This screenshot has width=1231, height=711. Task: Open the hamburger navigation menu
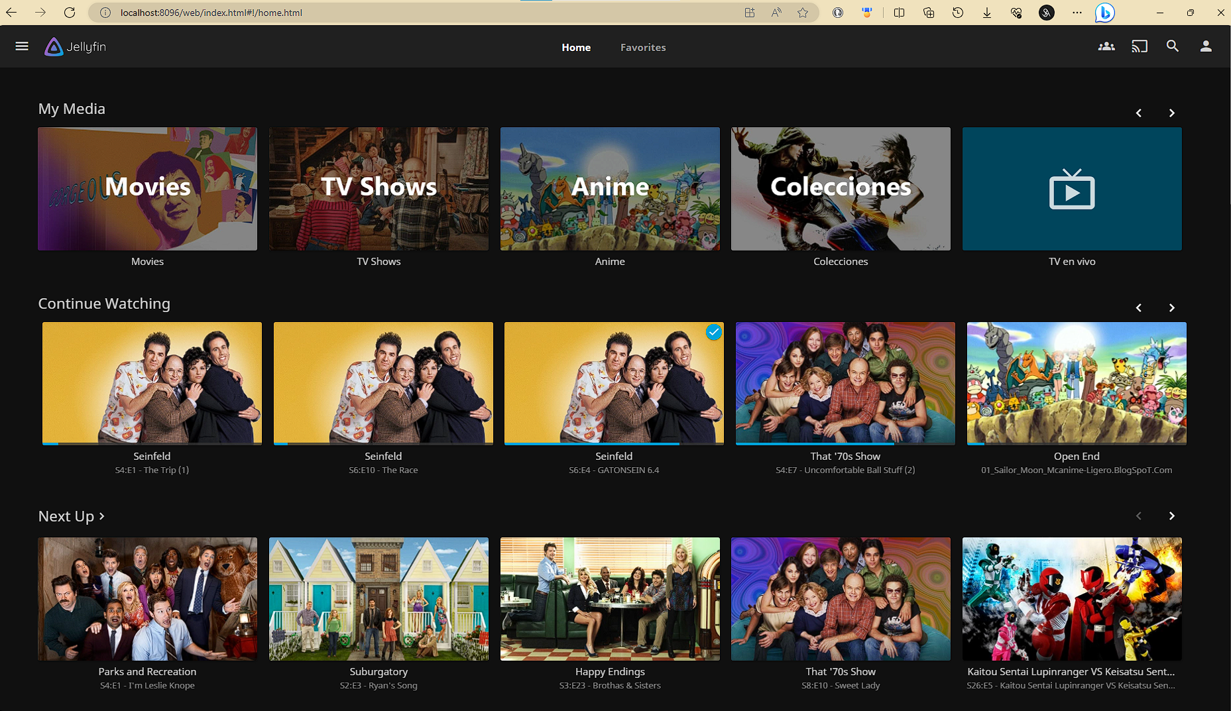22,46
